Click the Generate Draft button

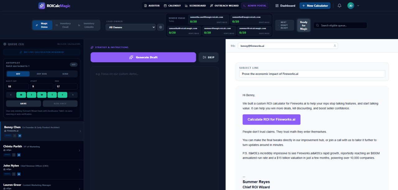(x=143, y=57)
